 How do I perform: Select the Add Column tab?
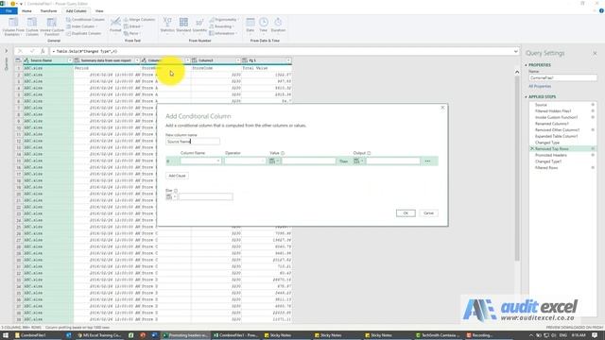[76, 11]
